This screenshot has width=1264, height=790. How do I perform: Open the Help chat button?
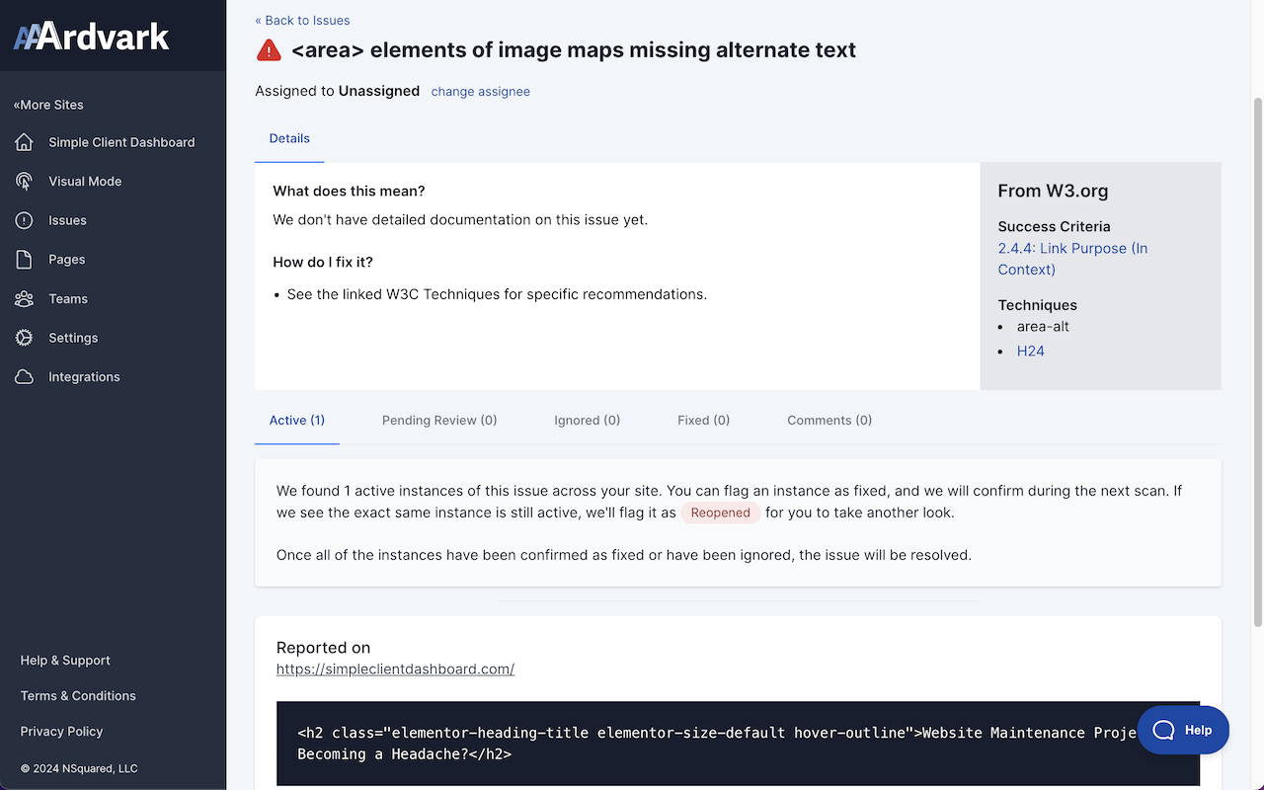pos(1183,730)
